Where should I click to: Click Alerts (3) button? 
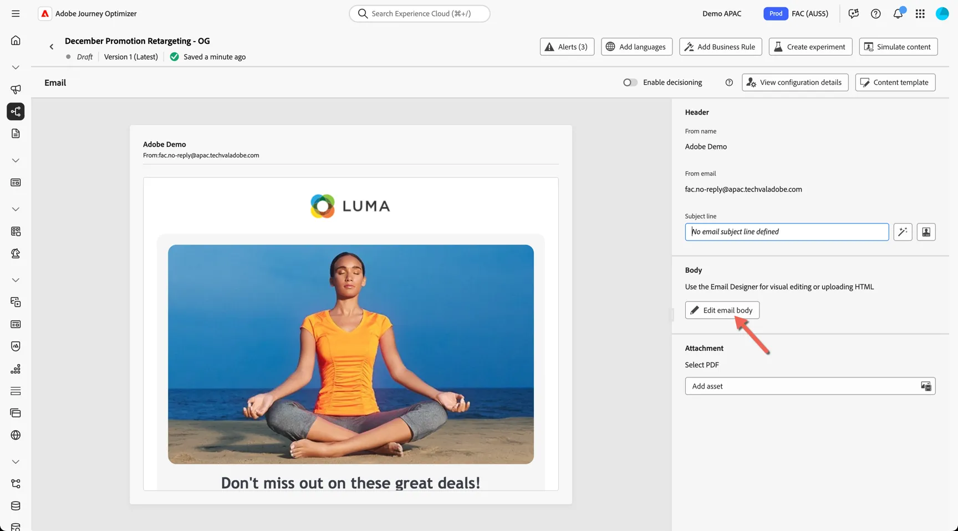(567, 47)
